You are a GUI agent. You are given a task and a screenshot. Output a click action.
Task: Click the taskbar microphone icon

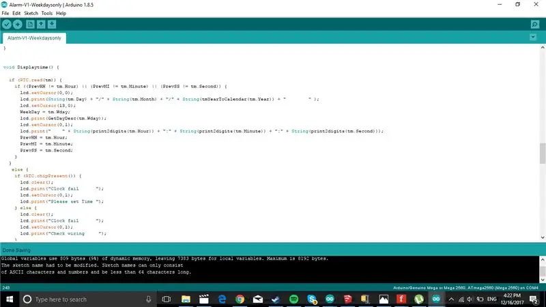(x=149, y=299)
